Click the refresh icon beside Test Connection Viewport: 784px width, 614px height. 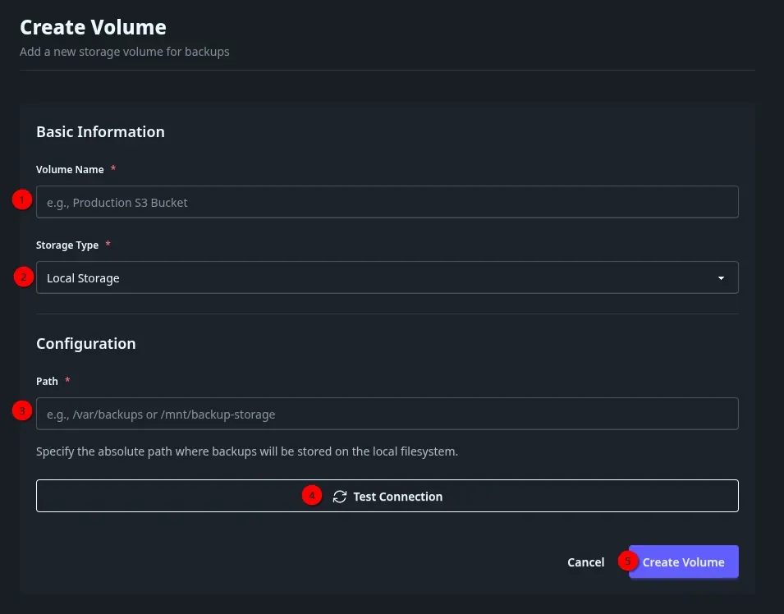point(340,497)
